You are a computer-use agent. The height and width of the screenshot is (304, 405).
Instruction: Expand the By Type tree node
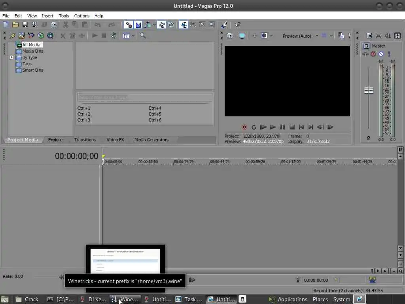pyautogui.click(x=11, y=57)
